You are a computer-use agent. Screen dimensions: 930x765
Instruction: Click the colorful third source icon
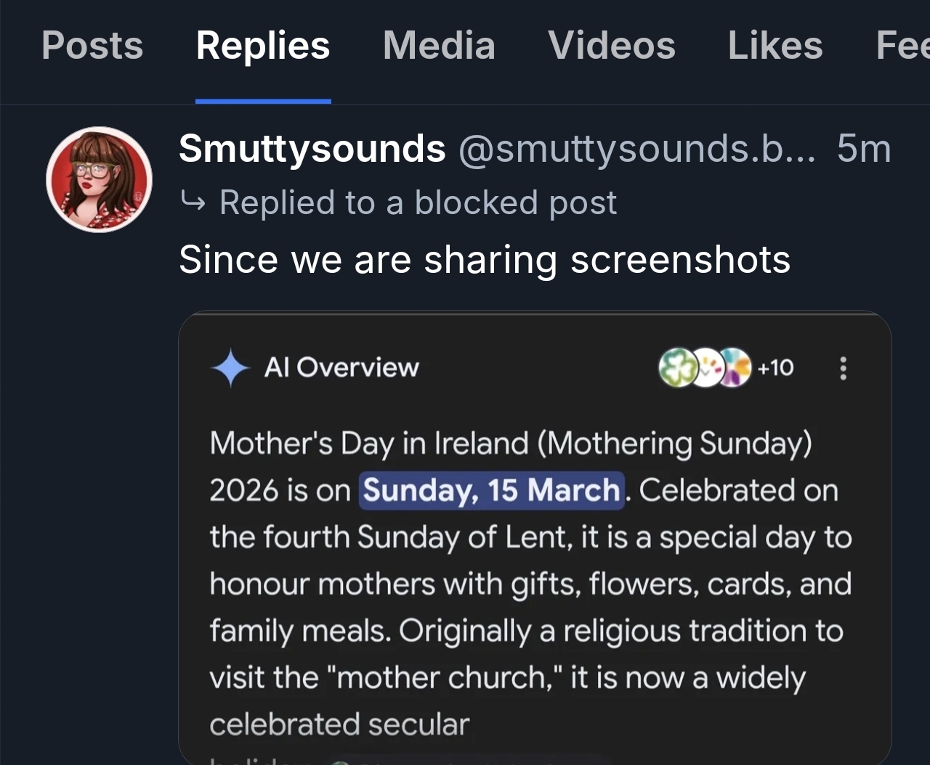point(735,368)
